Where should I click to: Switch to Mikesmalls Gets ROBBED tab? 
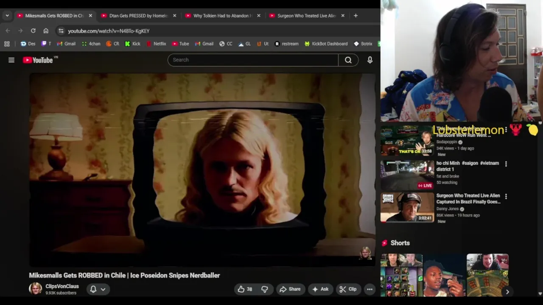point(54,16)
